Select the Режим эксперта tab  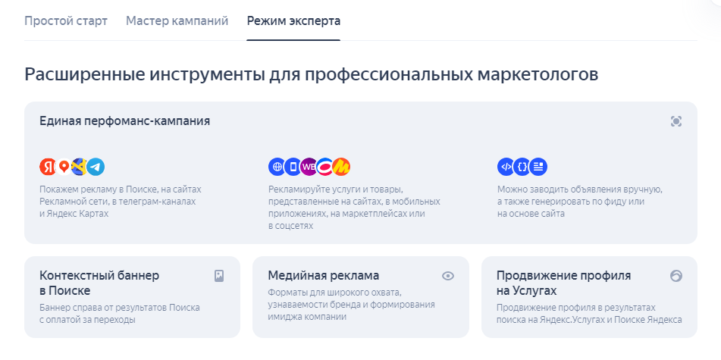[293, 20]
